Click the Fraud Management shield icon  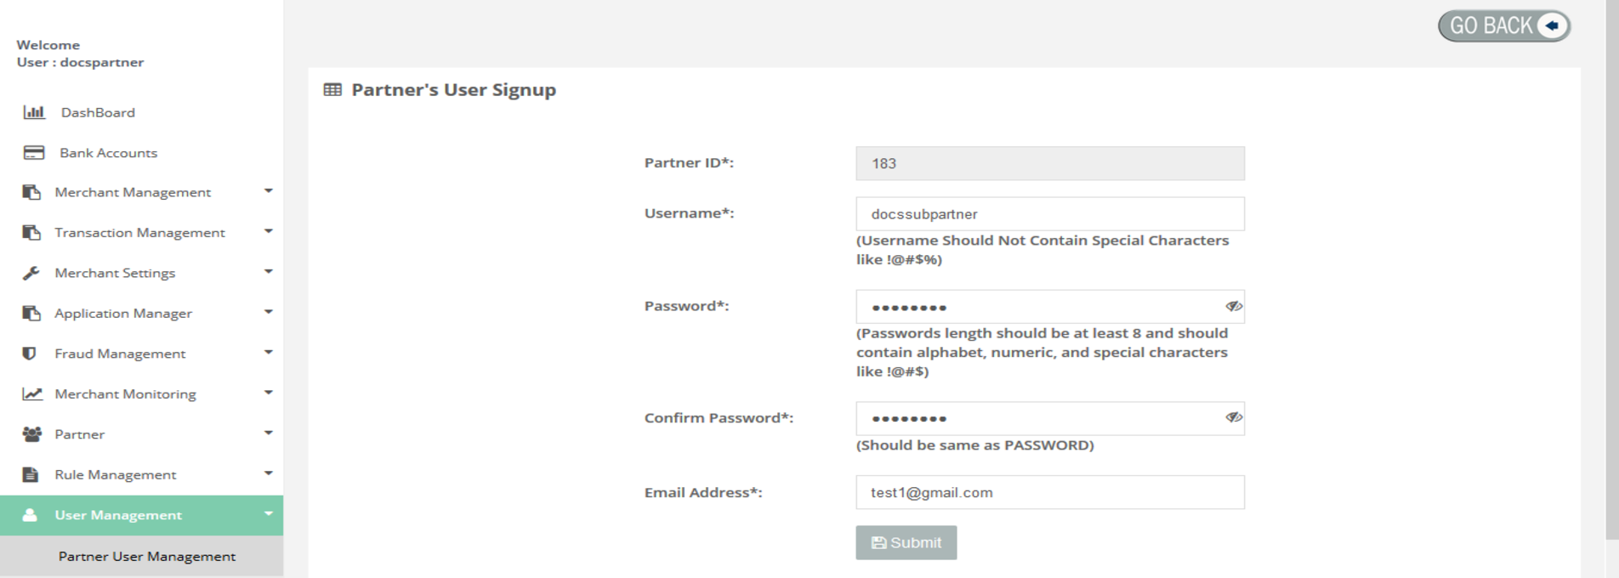point(30,354)
